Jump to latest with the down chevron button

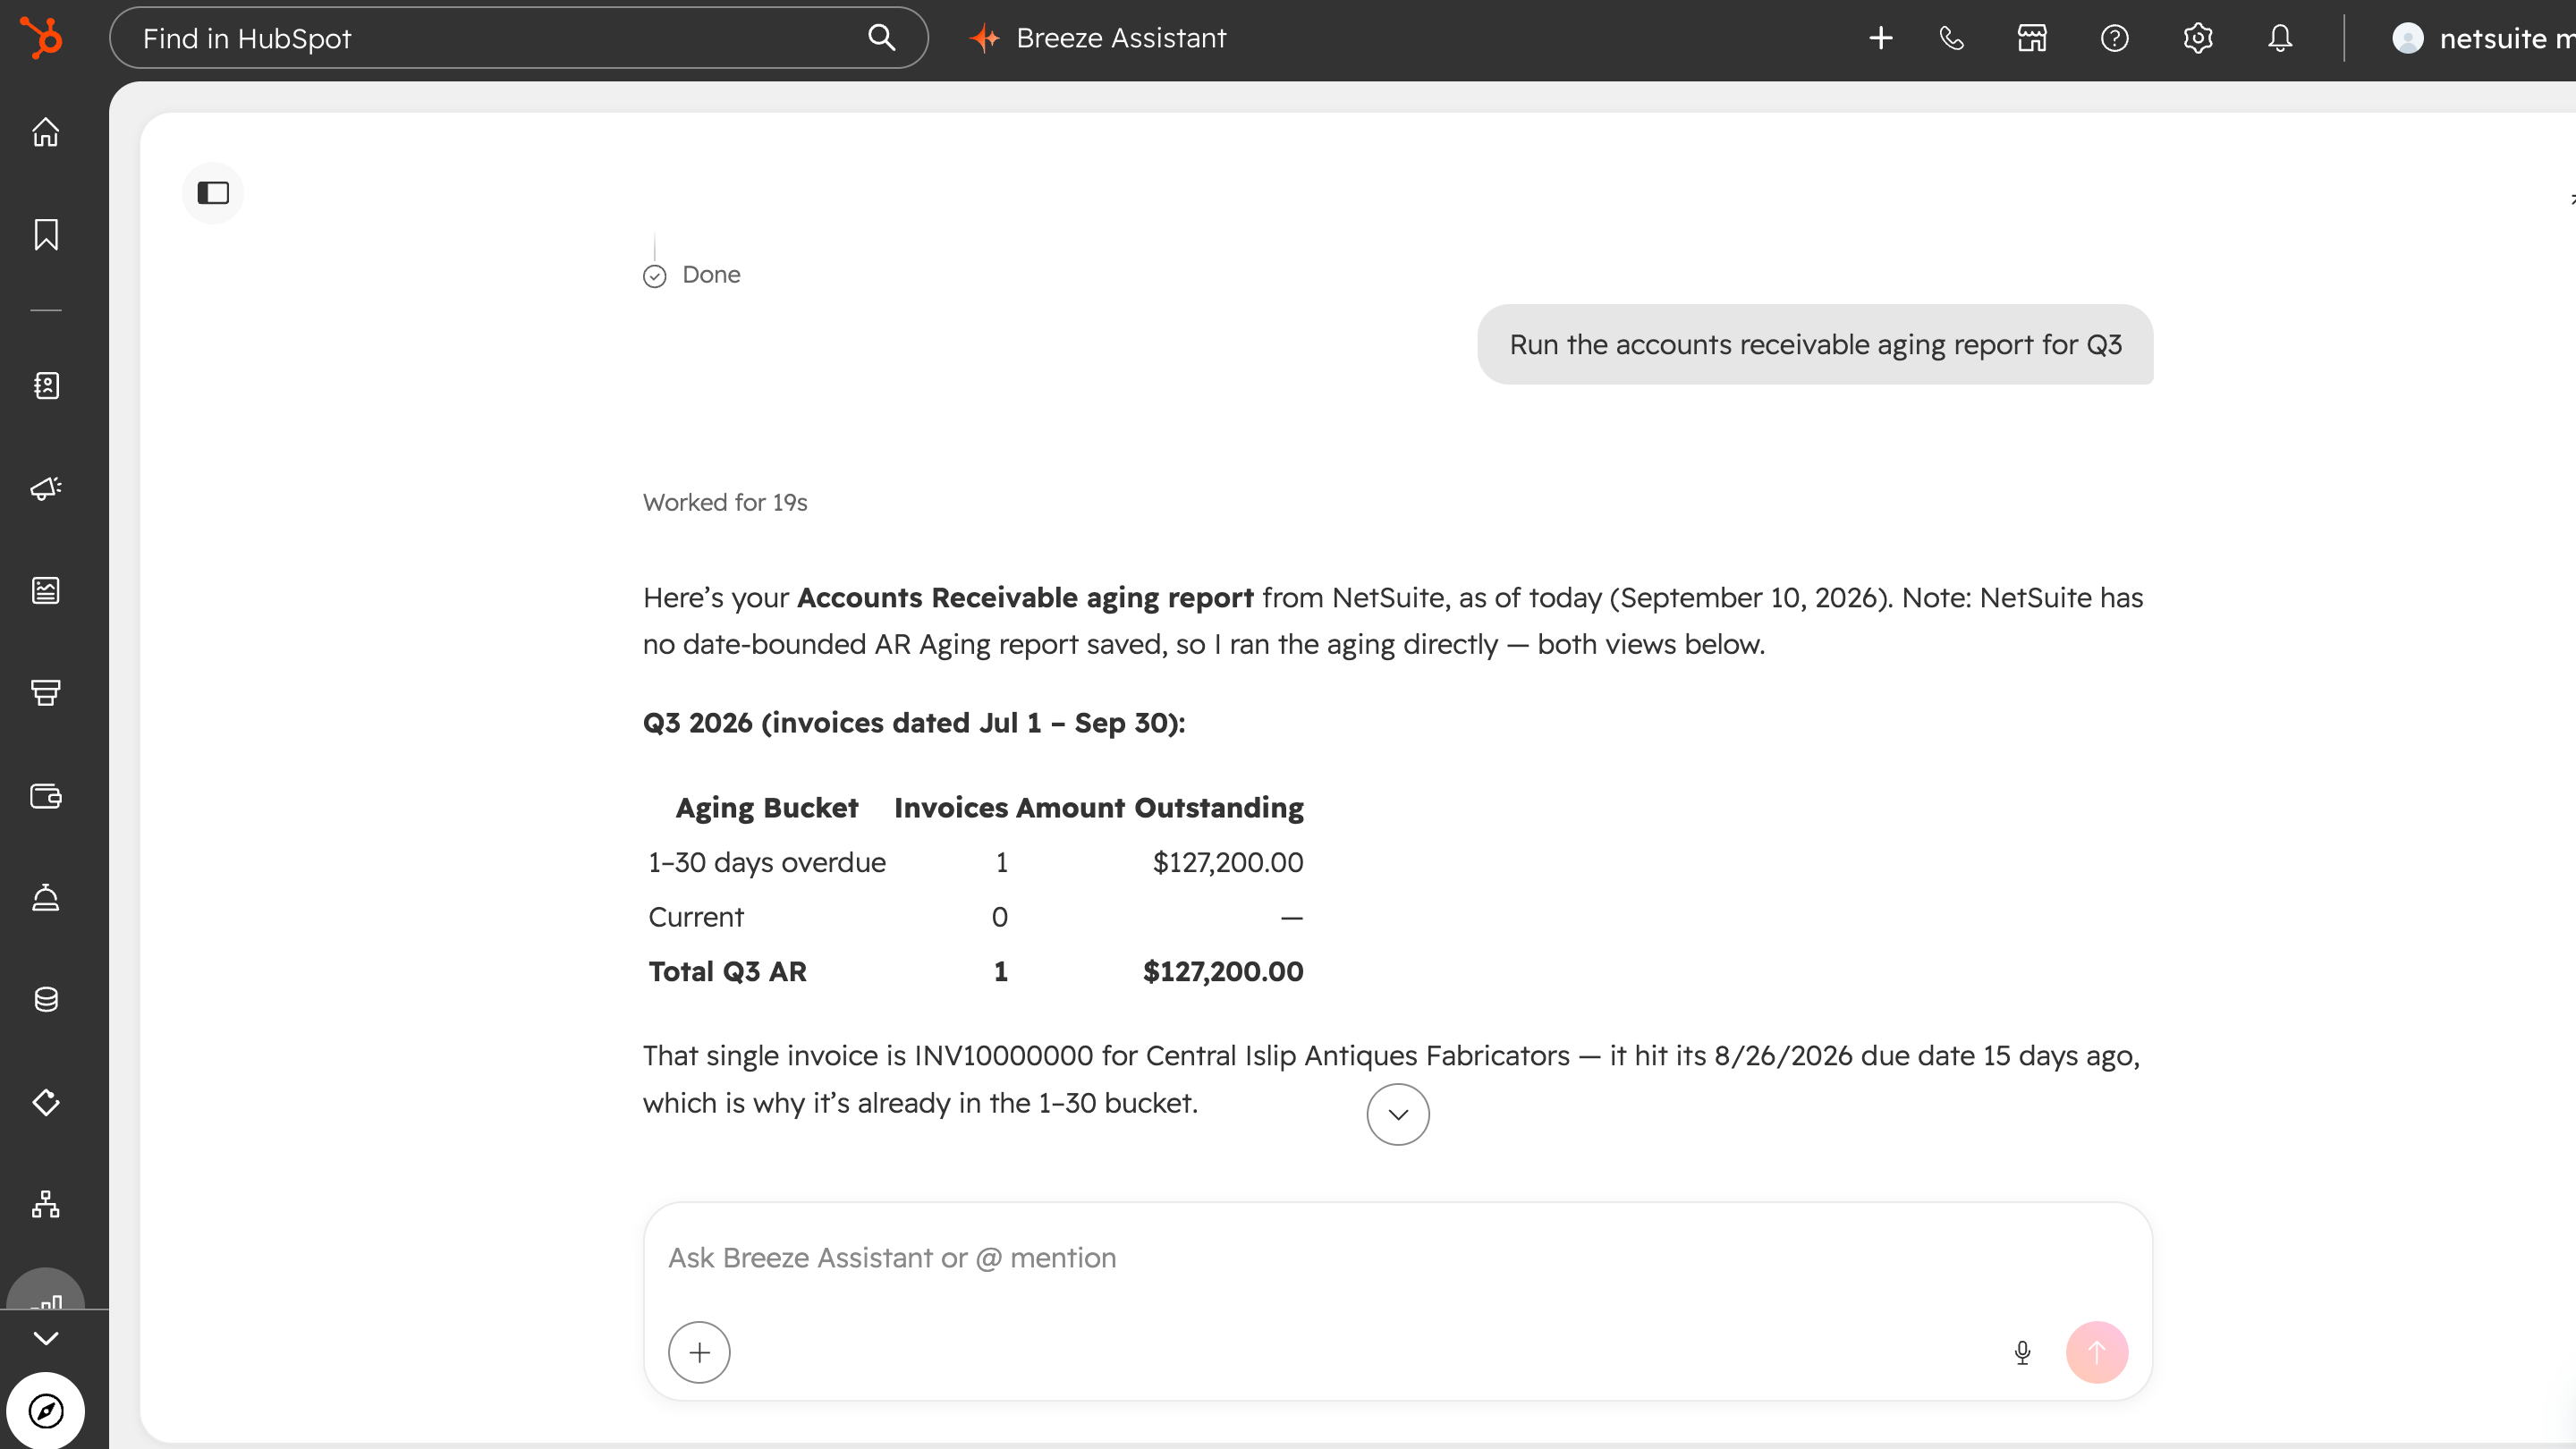point(1398,1114)
